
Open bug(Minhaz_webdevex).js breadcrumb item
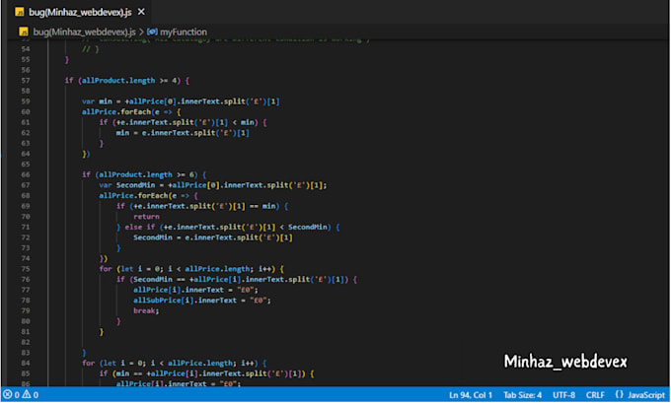click(84, 33)
